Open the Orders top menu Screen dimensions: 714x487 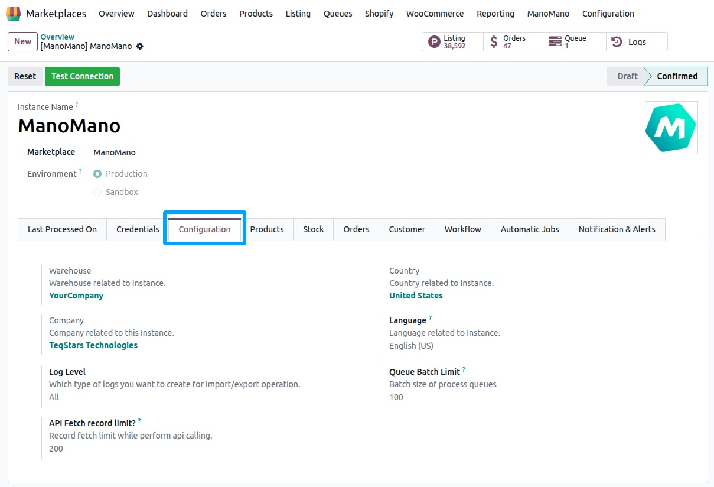pyautogui.click(x=213, y=14)
